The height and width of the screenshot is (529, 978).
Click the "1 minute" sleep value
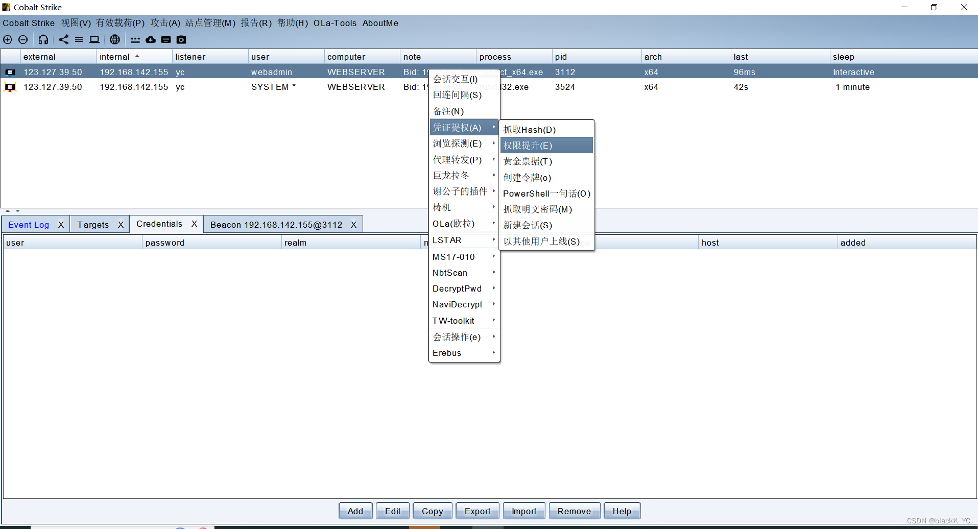pos(853,87)
